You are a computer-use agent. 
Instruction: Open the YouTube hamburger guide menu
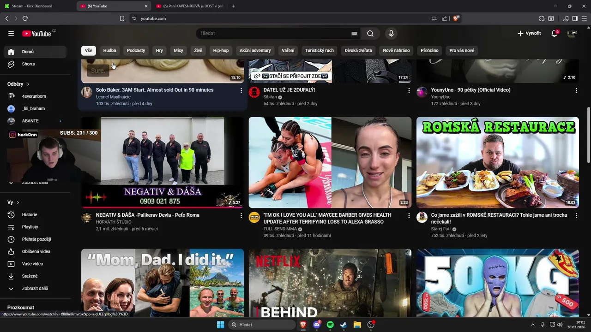pos(11,33)
